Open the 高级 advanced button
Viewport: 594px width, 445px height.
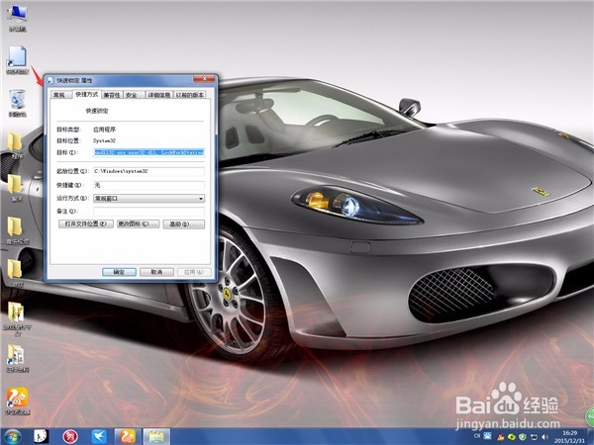point(184,224)
